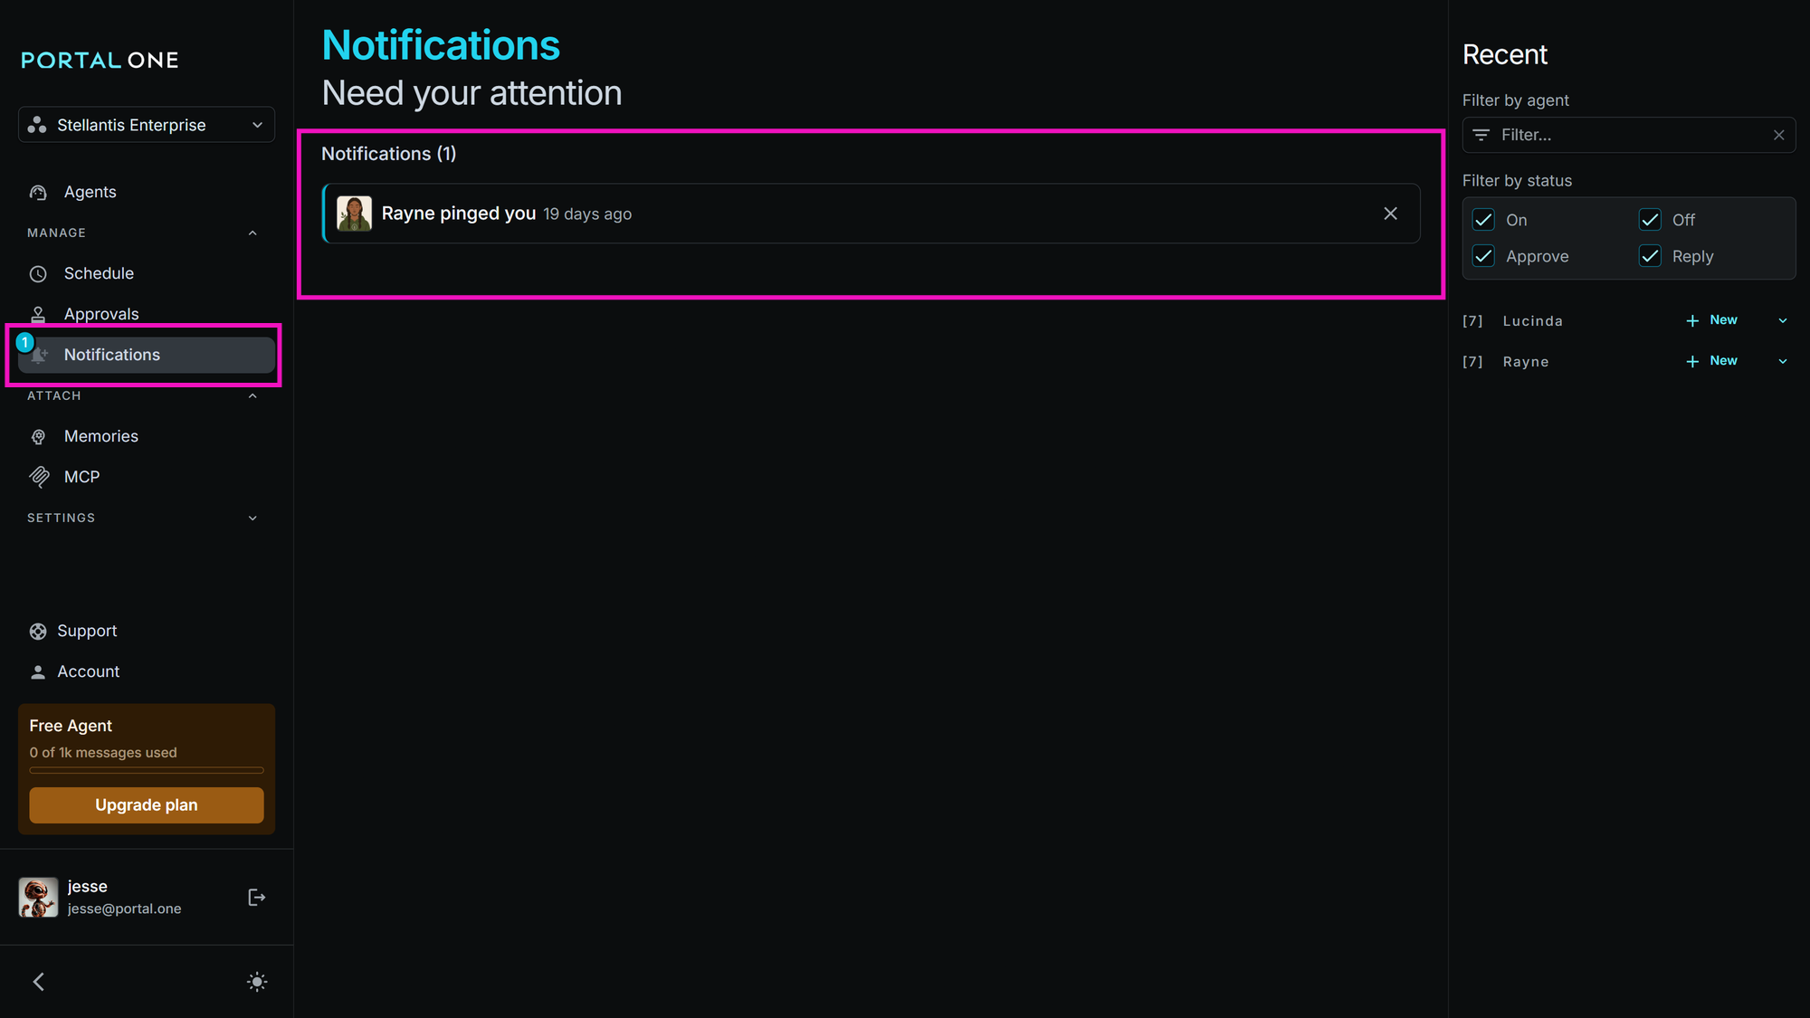Click the Memories icon in the sidebar
Image resolution: width=1810 pixels, height=1018 pixels.
tap(38, 436)
